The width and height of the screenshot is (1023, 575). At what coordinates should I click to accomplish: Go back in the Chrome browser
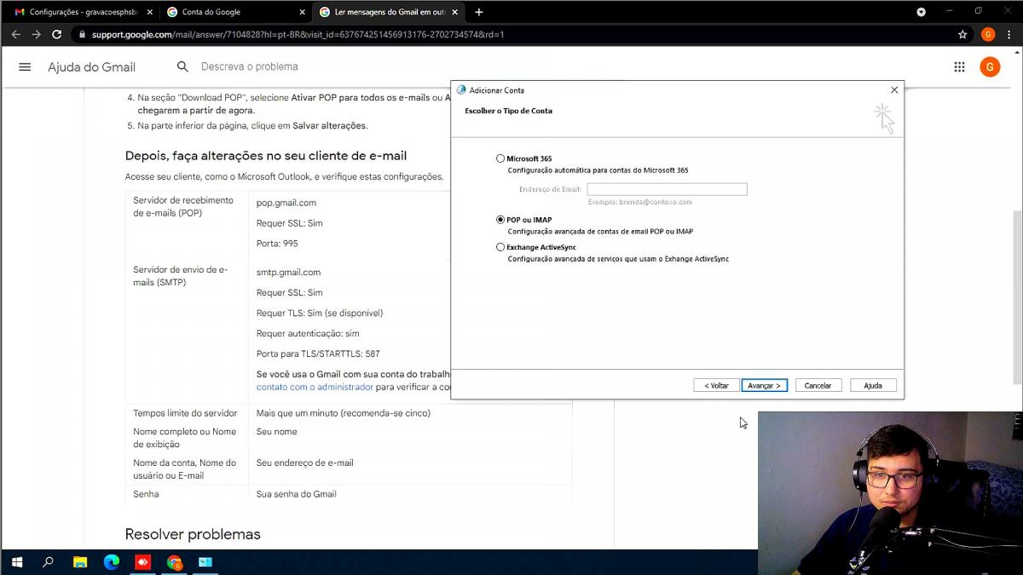click(15, 35)
